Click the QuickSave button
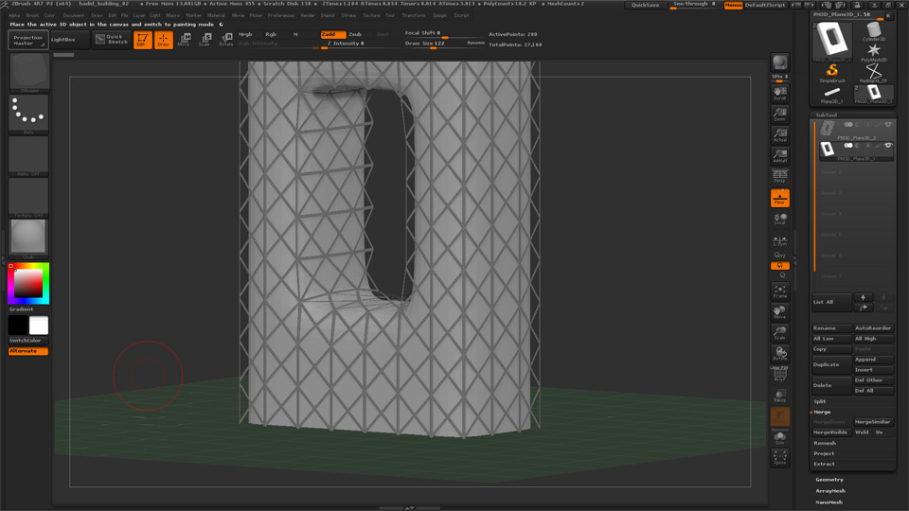The image size is (909, 511). point(645,5)
